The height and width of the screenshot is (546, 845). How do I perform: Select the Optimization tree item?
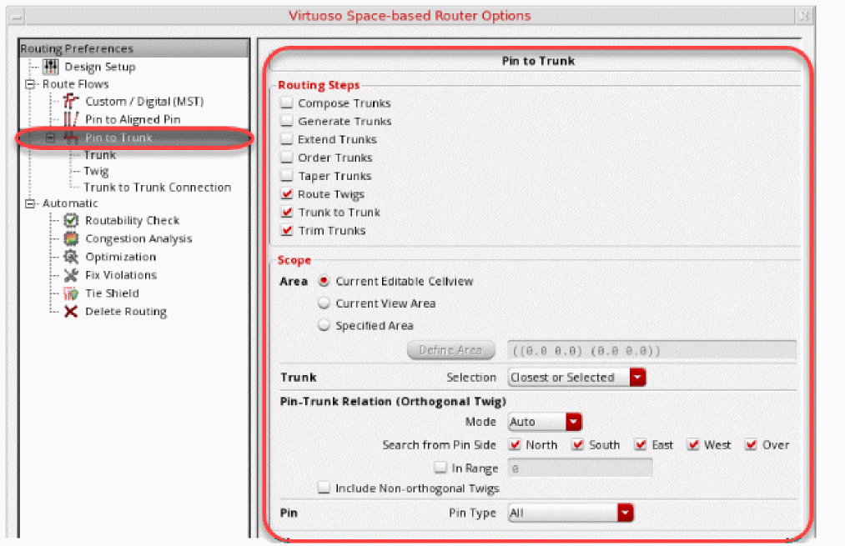[x=121, y=257]
